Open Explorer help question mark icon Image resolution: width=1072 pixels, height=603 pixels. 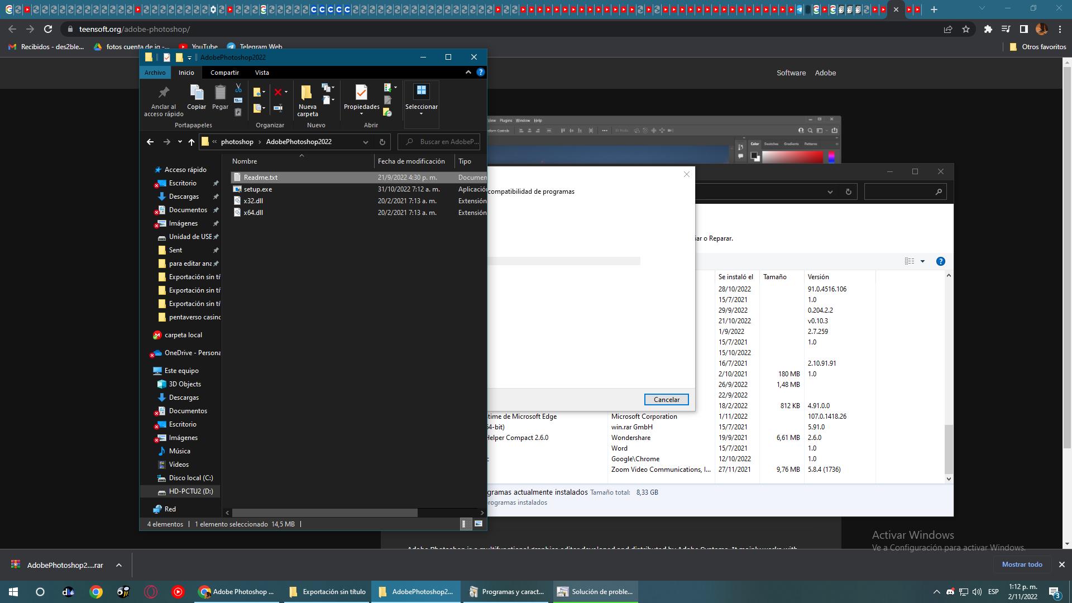click(480, 72)
